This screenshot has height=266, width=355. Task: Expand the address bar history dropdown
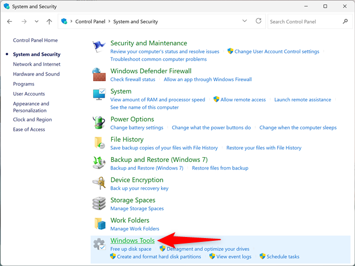point(244,21)
